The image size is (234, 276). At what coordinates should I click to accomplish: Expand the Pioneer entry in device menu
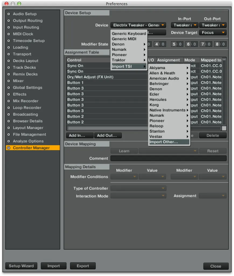(129, 54)
